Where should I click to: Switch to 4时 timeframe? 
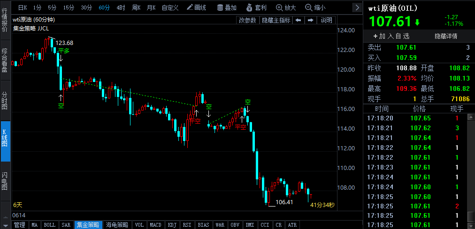click(x=121, y=7)
